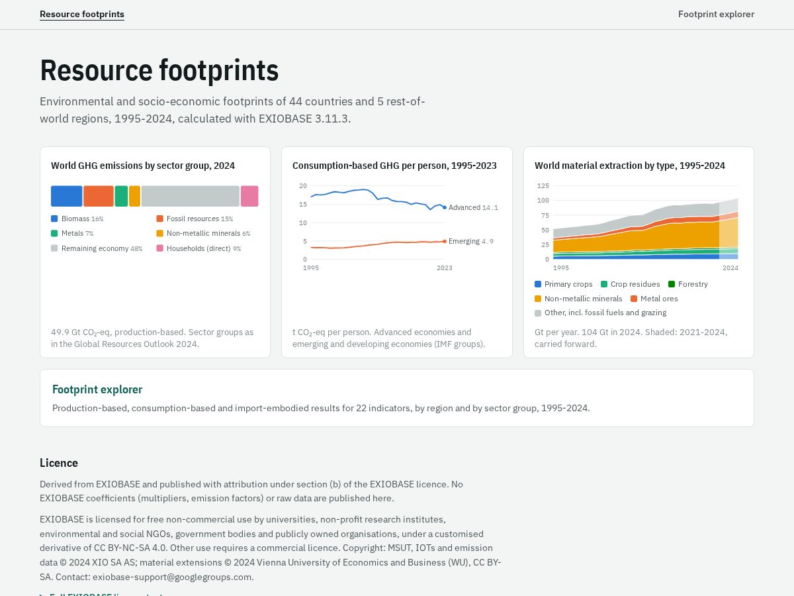The height and width of the screenshot is (596, 794).
Task: Click the 2023 x-axis label
Action: [445, 268]
